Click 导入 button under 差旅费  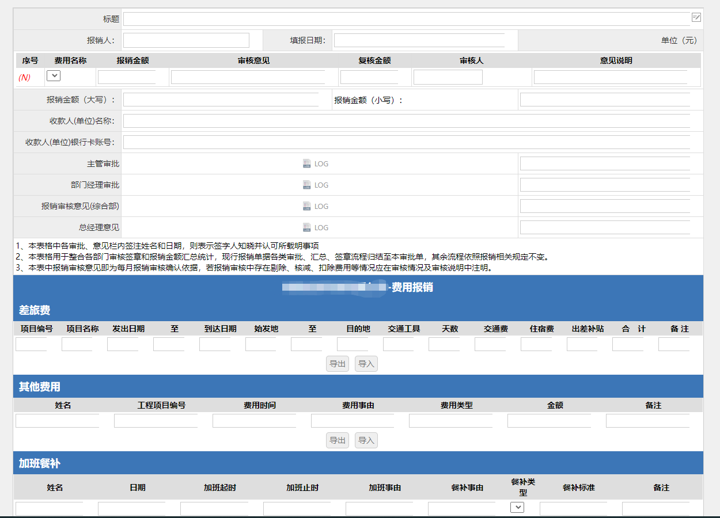366,364
